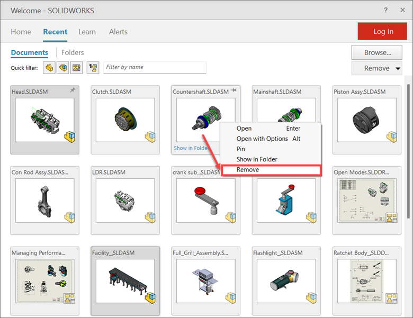Open the Con Rod Assy thumbnail

(x=44, y=201)
